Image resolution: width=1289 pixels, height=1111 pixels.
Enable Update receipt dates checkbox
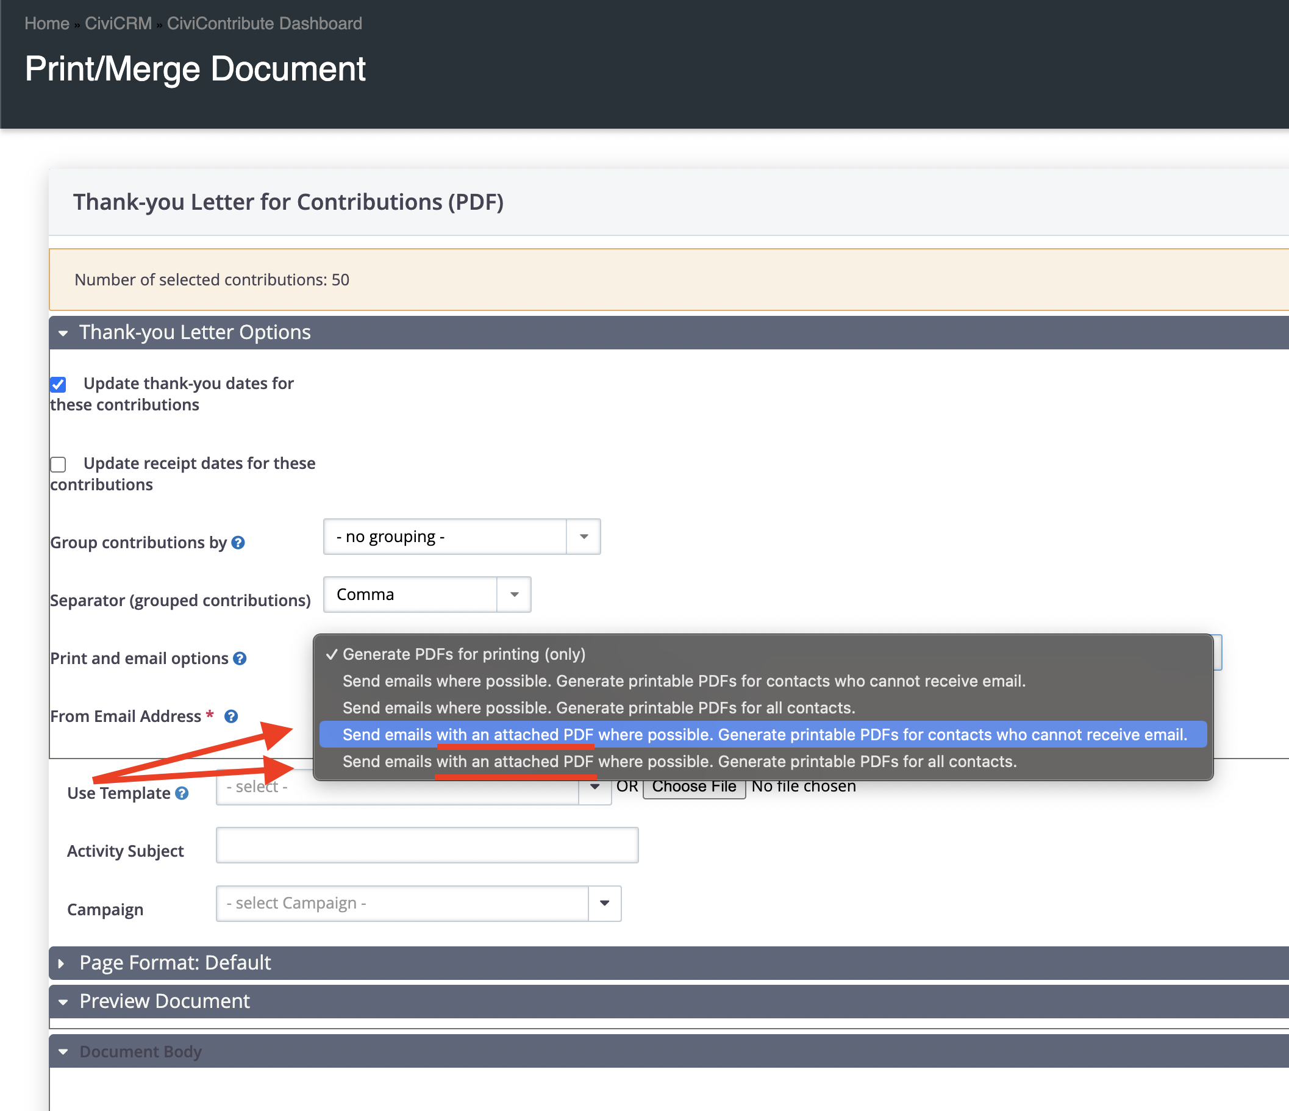[59, 464]
